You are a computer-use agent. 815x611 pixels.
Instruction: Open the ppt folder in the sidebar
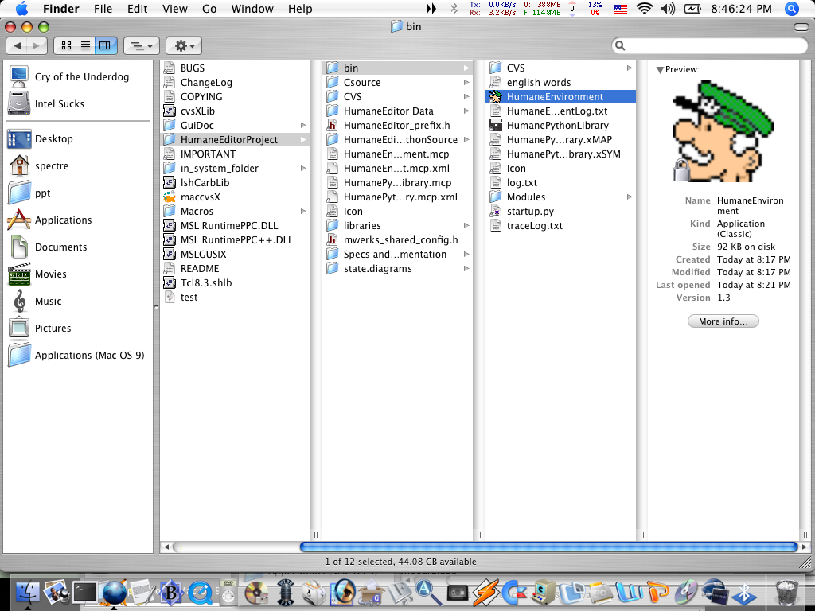click(19, 193)
